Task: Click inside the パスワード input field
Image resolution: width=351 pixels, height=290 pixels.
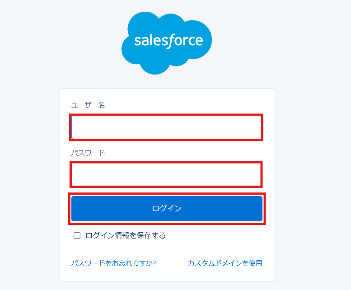Action: [166, 174]
